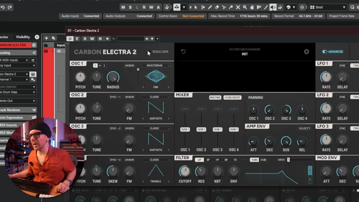Click OSC 1 mixer FLTR 1 button
The image size is (359, 202).
185,130
